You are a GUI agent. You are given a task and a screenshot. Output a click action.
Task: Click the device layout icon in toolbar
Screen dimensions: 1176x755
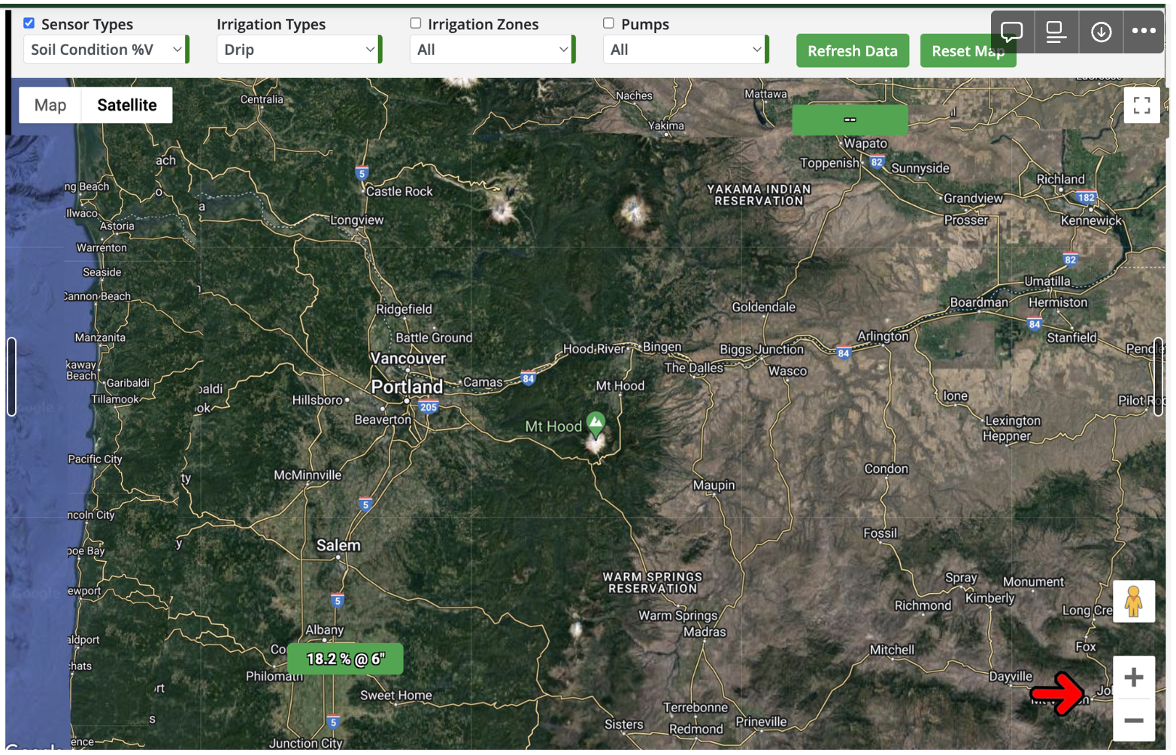(x=1056, y=32)
